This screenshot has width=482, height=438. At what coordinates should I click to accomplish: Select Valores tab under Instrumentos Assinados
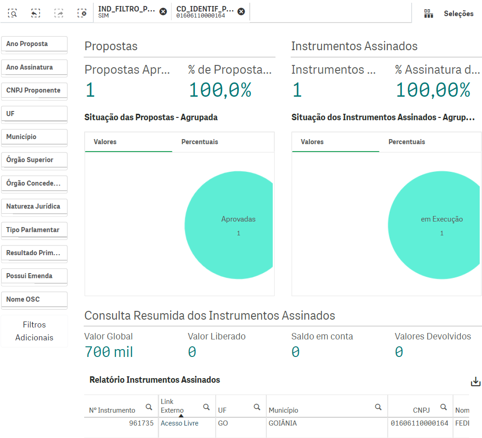[312, 142]
